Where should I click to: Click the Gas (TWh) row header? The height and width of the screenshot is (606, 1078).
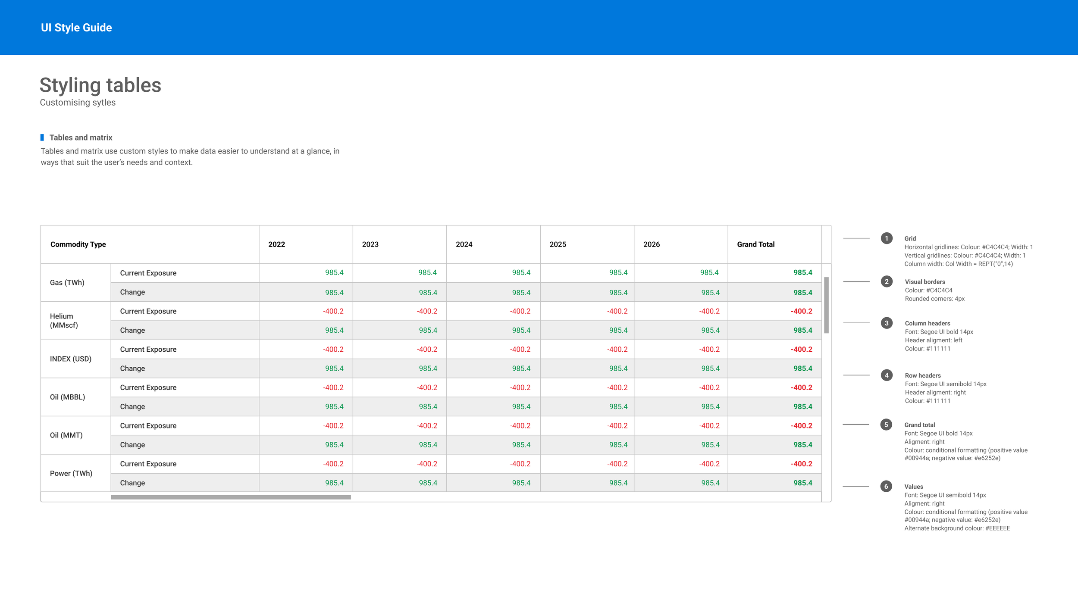(x=67, y=283)
